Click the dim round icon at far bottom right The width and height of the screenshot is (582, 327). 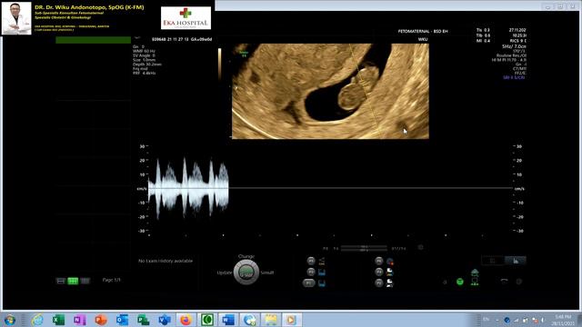point(519,282)
